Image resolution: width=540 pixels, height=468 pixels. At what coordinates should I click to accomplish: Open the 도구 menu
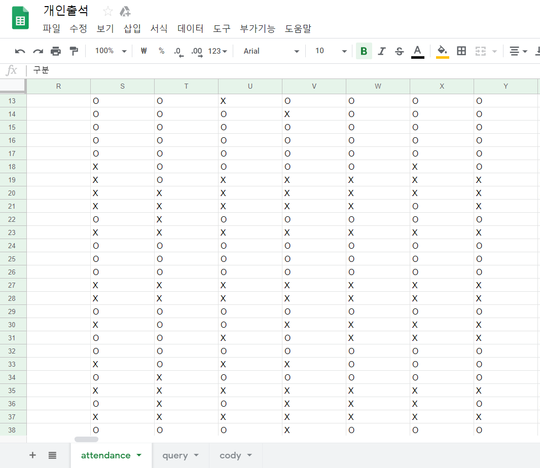(x=222, y=28)
